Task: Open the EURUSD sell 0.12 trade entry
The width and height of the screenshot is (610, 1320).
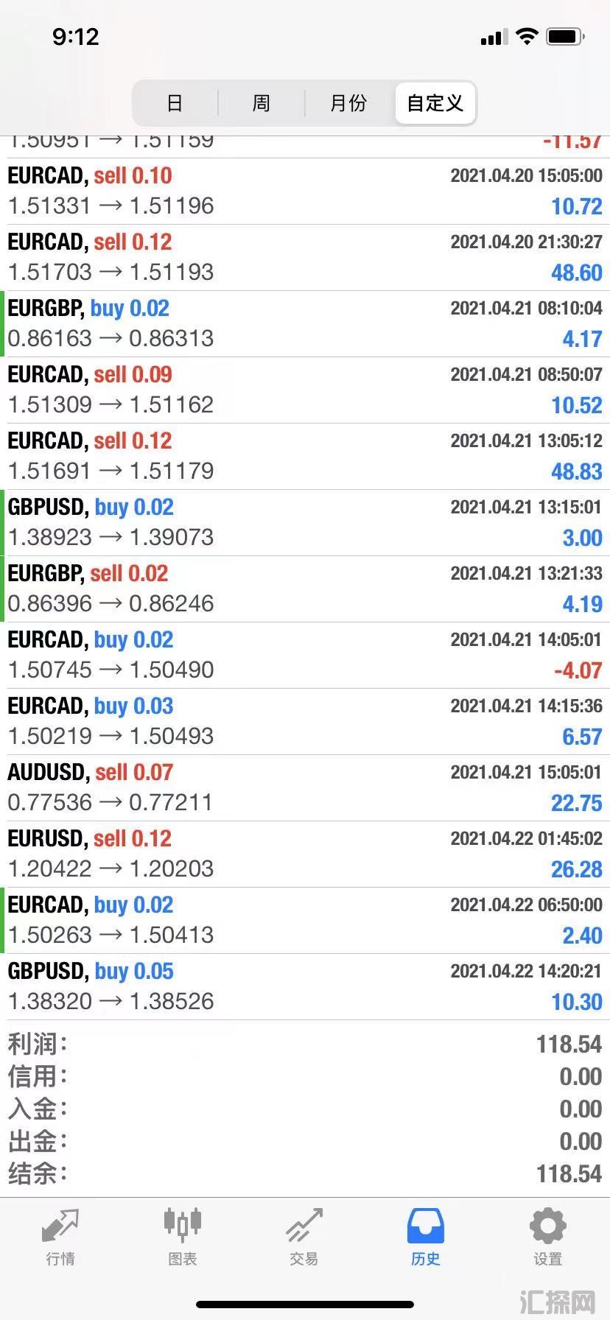Action: coord(305,854)
